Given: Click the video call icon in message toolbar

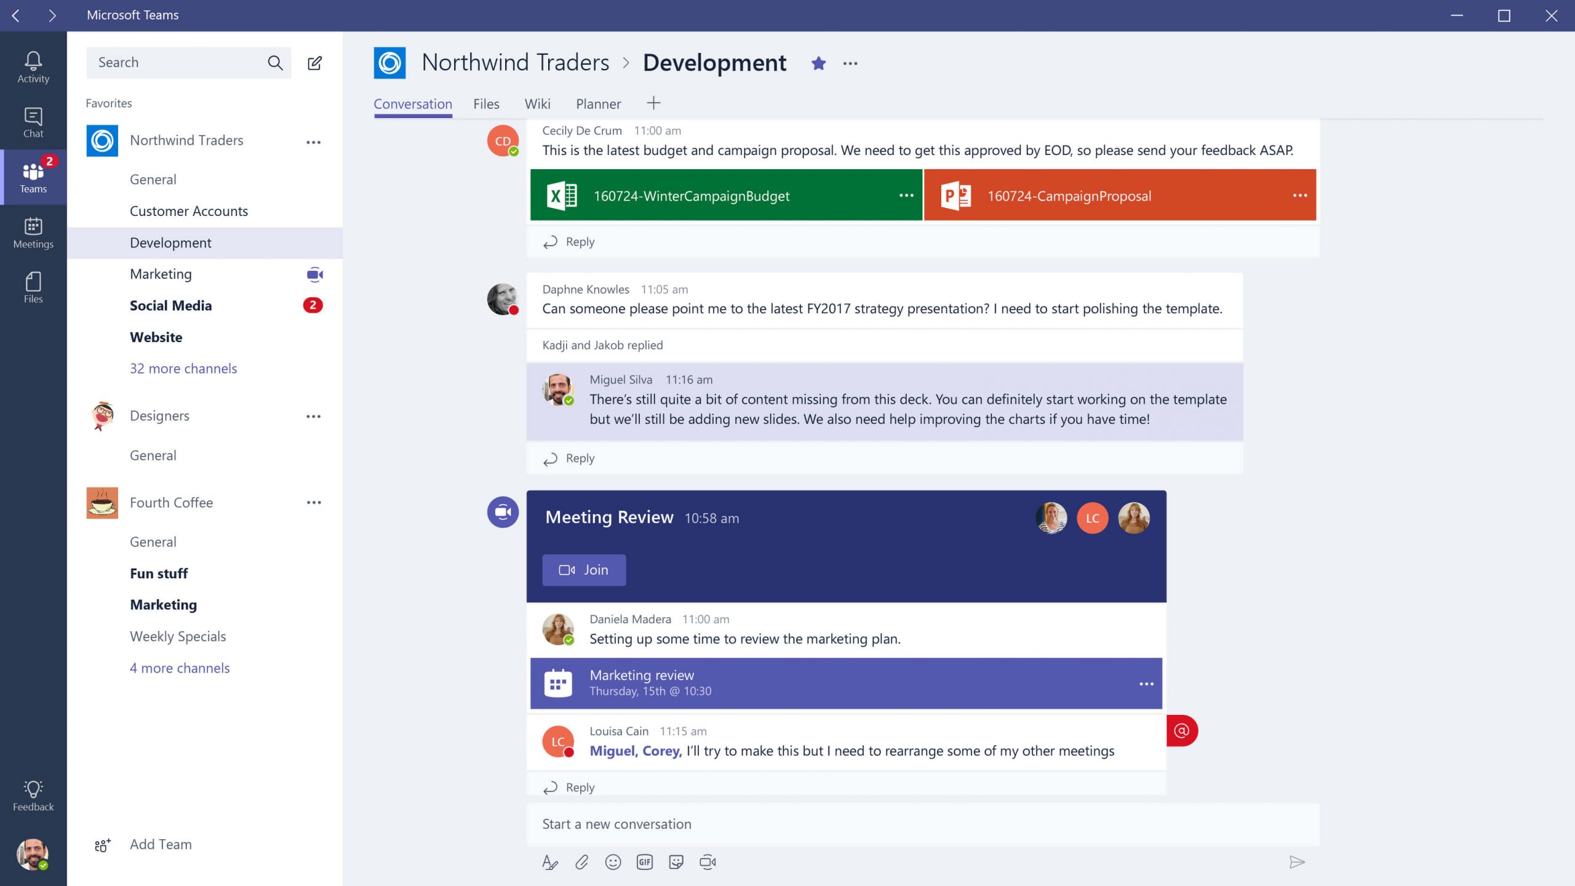Looking at the screenshot, I should click(x=708, y=861).
